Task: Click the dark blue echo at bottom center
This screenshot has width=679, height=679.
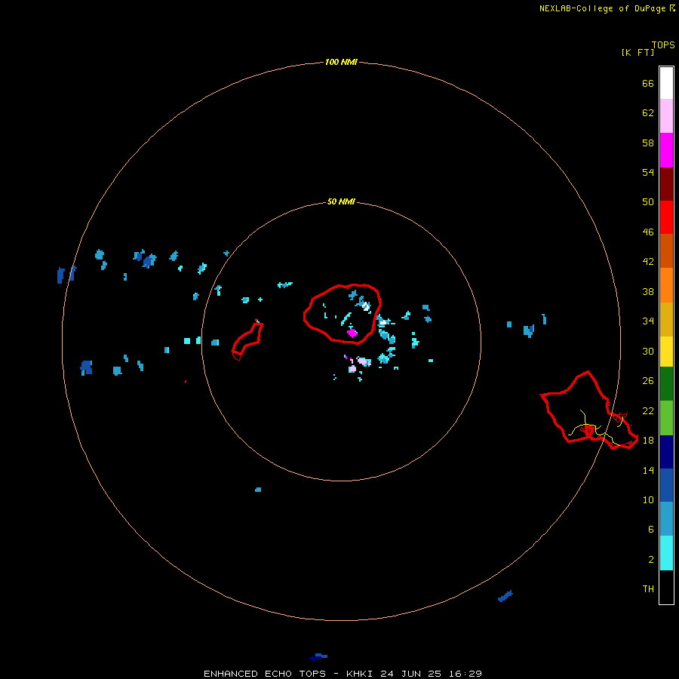Action: coord(318,656)
